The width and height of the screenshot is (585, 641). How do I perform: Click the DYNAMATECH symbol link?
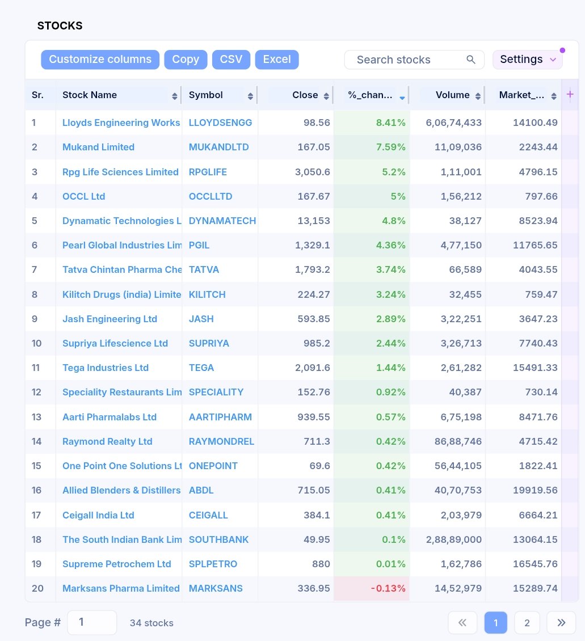(222, 221)
